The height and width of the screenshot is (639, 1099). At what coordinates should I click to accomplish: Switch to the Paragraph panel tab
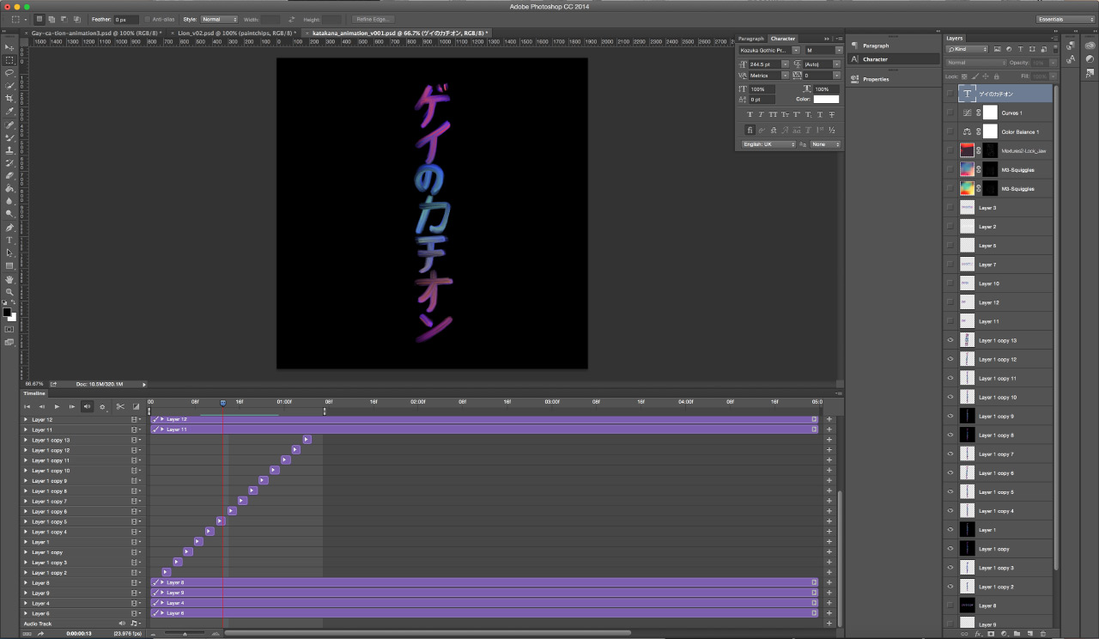point(750,39)
